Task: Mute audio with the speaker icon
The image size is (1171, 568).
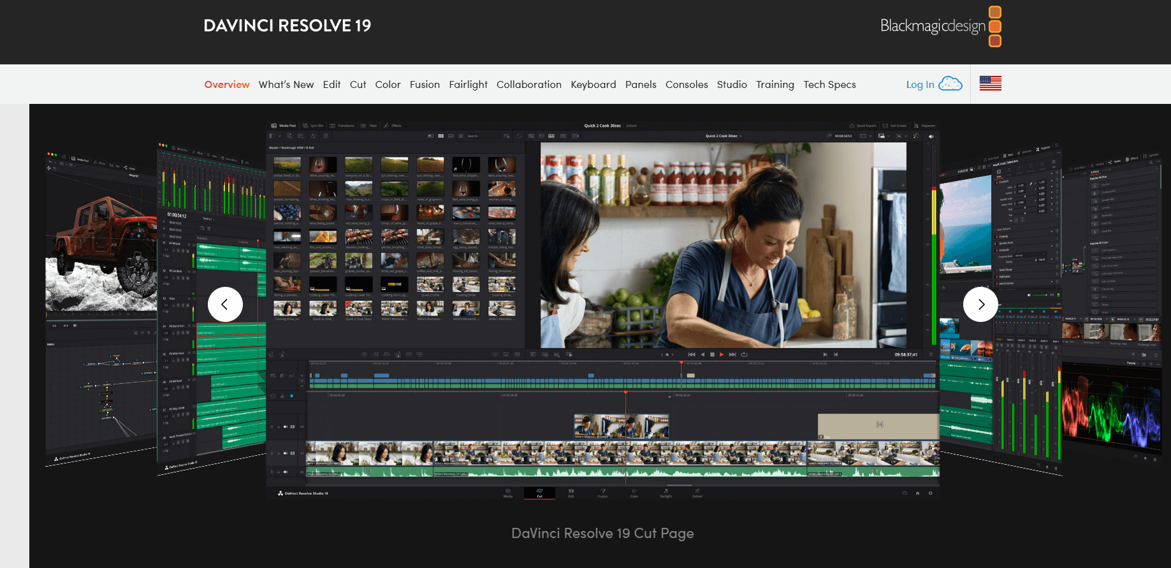Action: click(x=931, y=136)
